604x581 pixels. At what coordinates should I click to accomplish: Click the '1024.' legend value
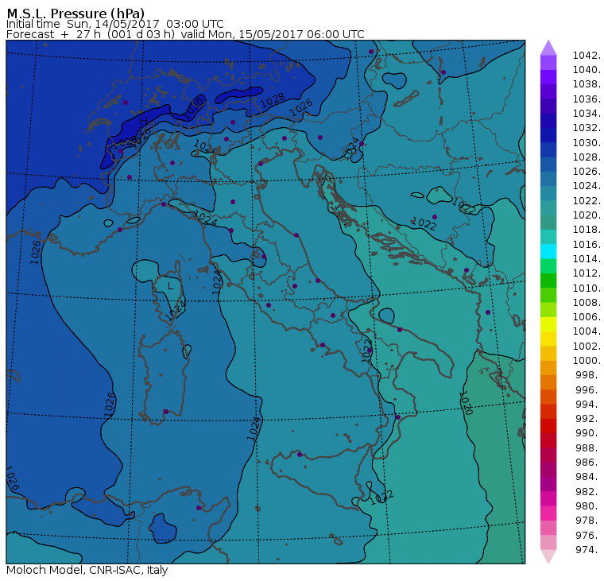pyautogui.click(x=587, y=186)
